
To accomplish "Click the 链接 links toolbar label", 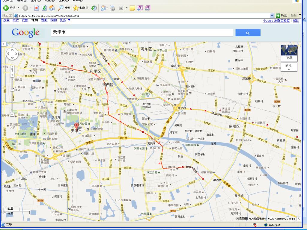I will [294, 16].
